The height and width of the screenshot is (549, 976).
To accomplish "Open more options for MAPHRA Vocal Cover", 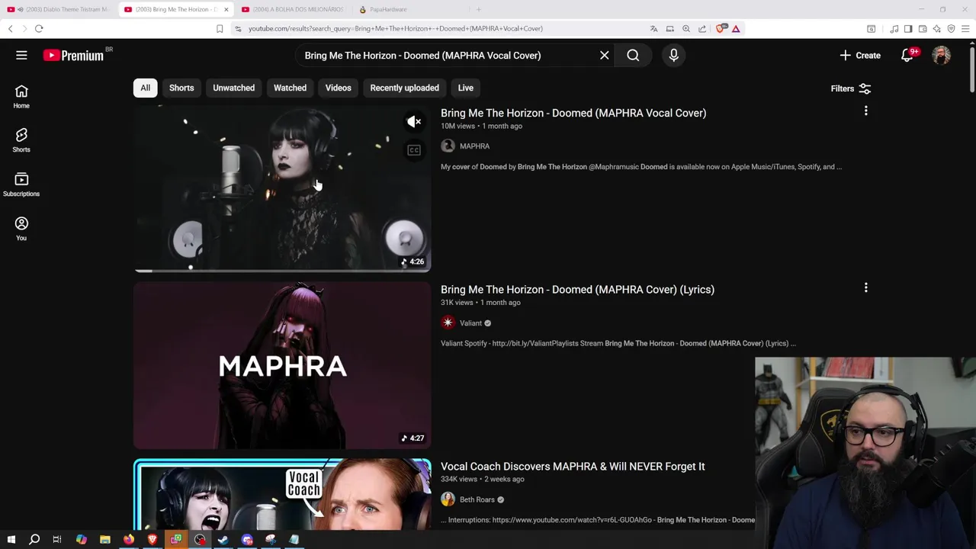I will (865, 111).
